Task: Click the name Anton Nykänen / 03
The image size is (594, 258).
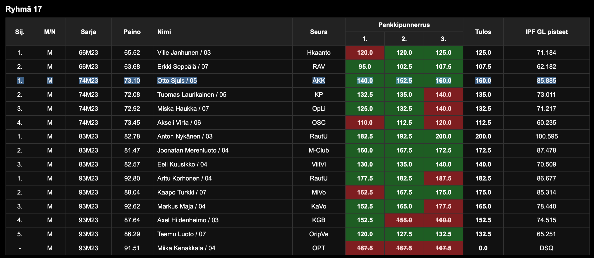Action: (x=185, y=136)
